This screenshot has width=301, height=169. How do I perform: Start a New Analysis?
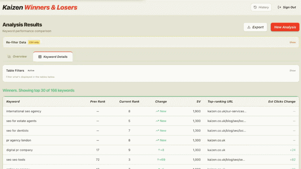[x=285, y=27]
